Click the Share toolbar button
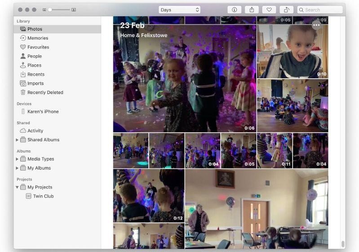This screenshot has height=252, width=359. (x=252, y=10)
